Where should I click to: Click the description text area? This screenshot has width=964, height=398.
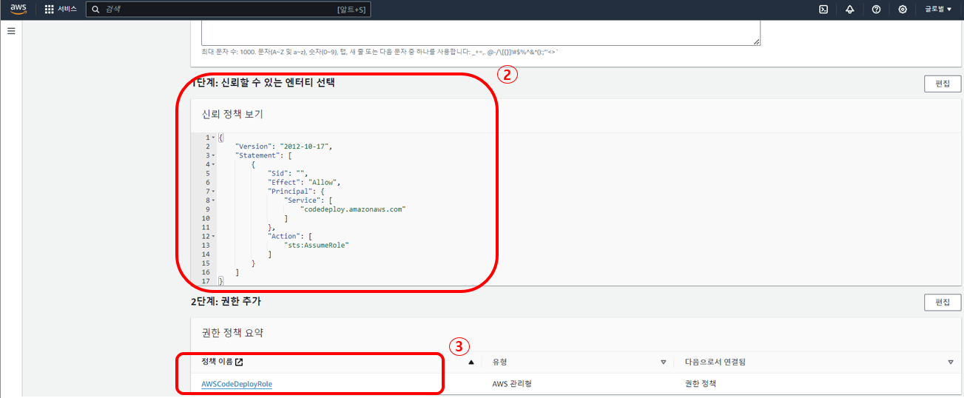coord(481,33)
